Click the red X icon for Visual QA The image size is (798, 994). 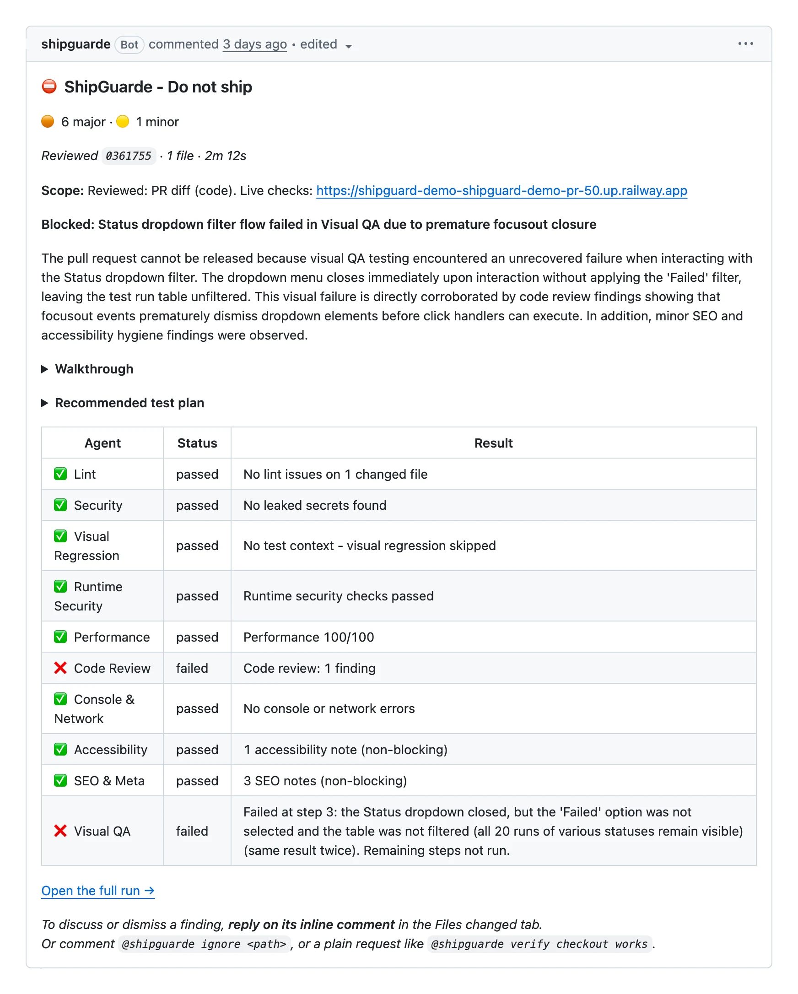(60, 830)
